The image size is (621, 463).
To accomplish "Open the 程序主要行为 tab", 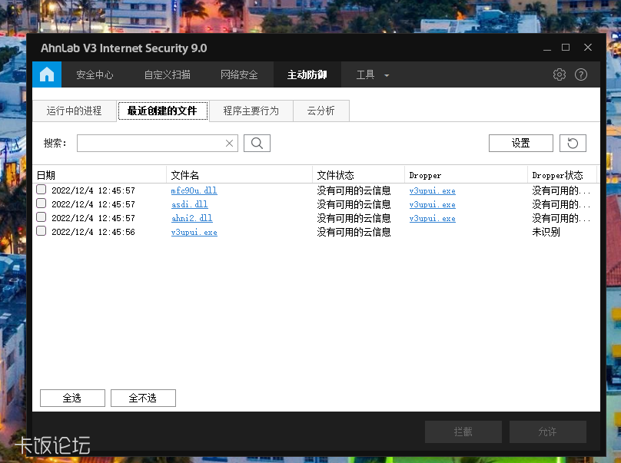I will click(x=251, y=111).
